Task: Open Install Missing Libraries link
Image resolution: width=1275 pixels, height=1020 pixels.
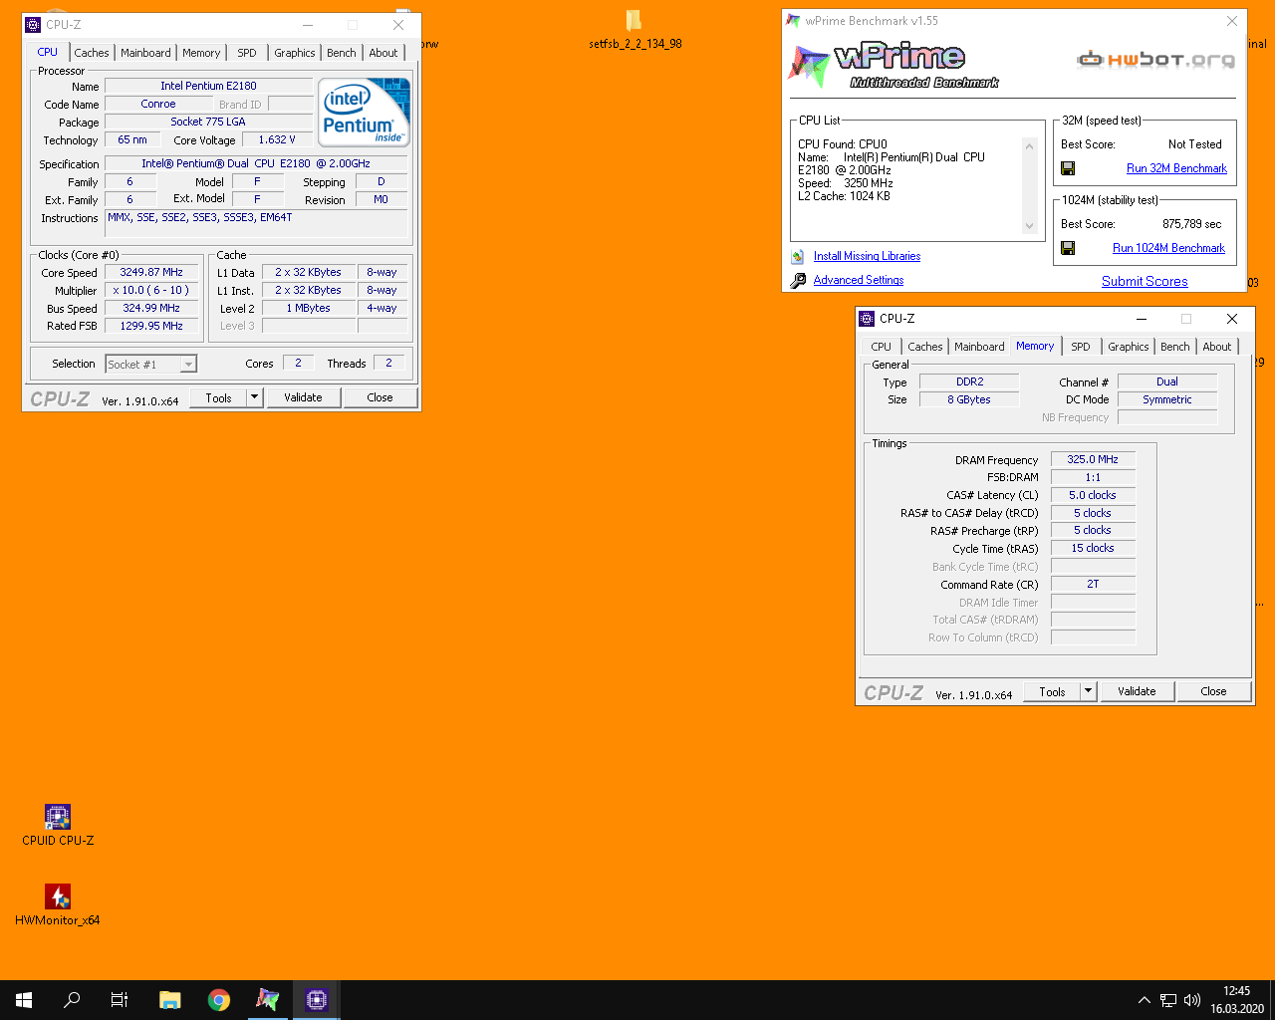Action: tap(867, 256)
